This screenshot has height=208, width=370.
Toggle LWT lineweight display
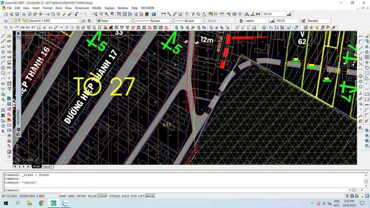(x=141, y=196)
